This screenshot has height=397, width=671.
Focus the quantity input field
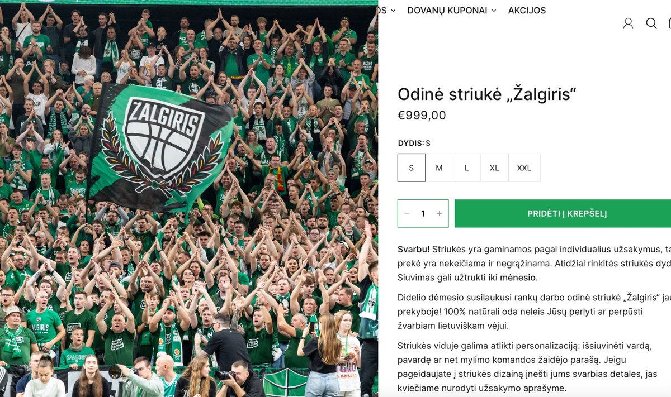coord(423,213)
